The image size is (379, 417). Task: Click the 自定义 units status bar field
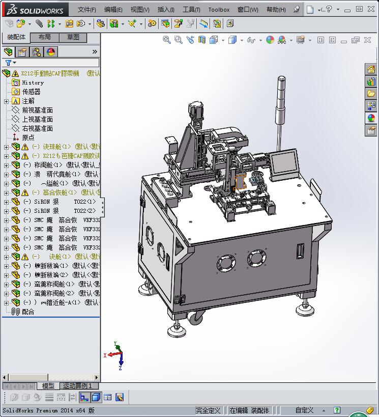(x=305, y=410)
